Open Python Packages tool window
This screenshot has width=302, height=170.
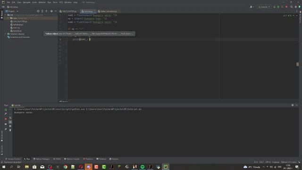[42, 159]
